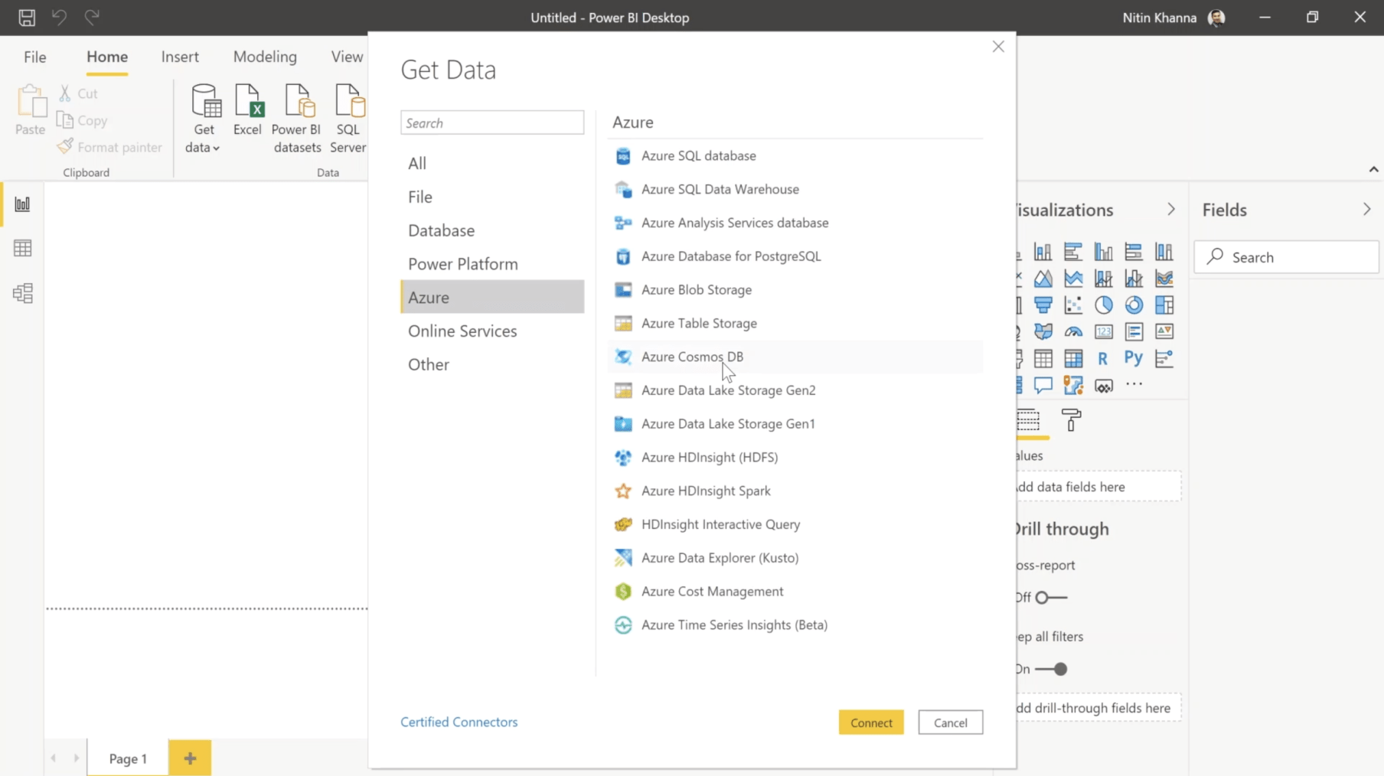Viewport: 1384px width, 776px height.
Task: Open the File ribbon tab
Action: tap(35, 57)
